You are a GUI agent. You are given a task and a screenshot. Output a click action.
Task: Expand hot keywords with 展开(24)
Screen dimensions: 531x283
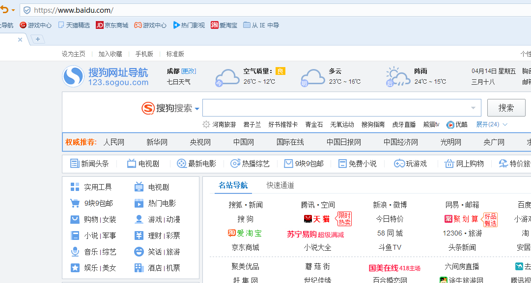coord(492,125)
